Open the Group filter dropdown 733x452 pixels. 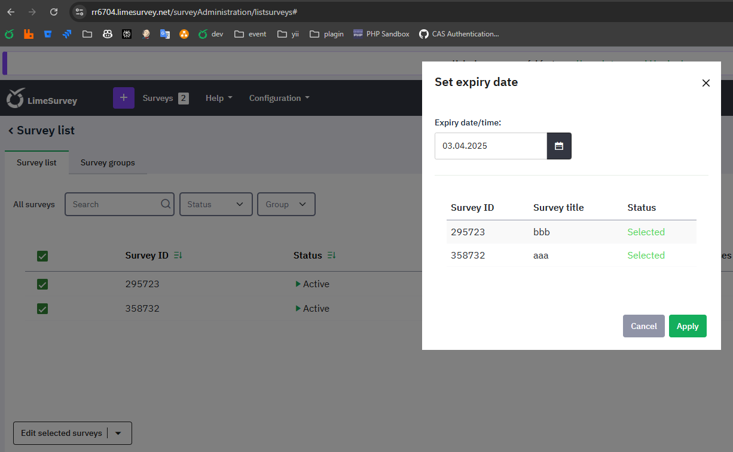[286, 204]
